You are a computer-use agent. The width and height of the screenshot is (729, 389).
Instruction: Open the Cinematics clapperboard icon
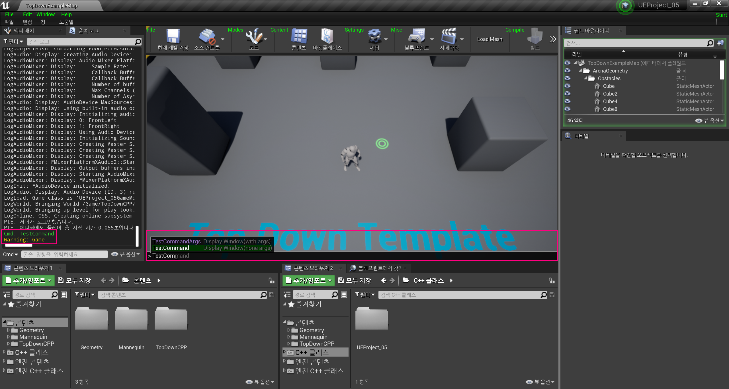click(x=449, y=36)
